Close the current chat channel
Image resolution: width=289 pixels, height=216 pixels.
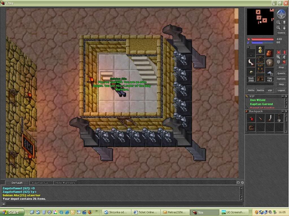[242, 183]
